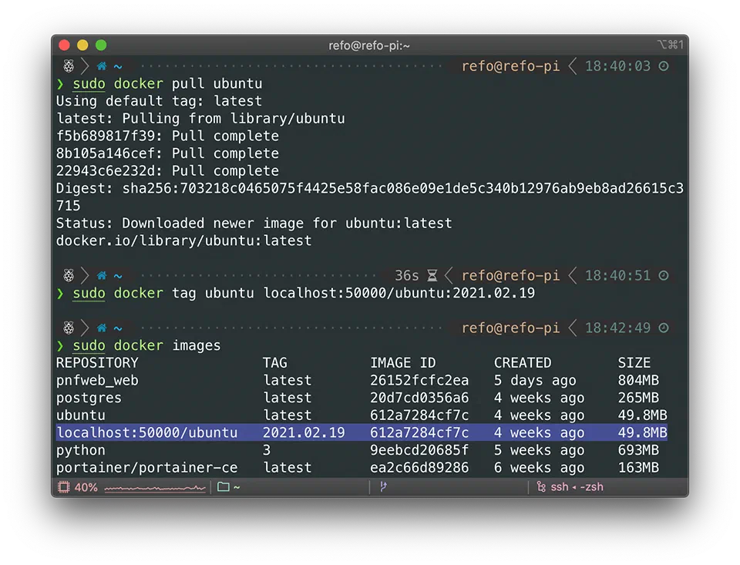Click the keyboard shortcut badge in the title bar
This screenshot has width=740, height=565.
pyautogui.click(x=671, y=45)
